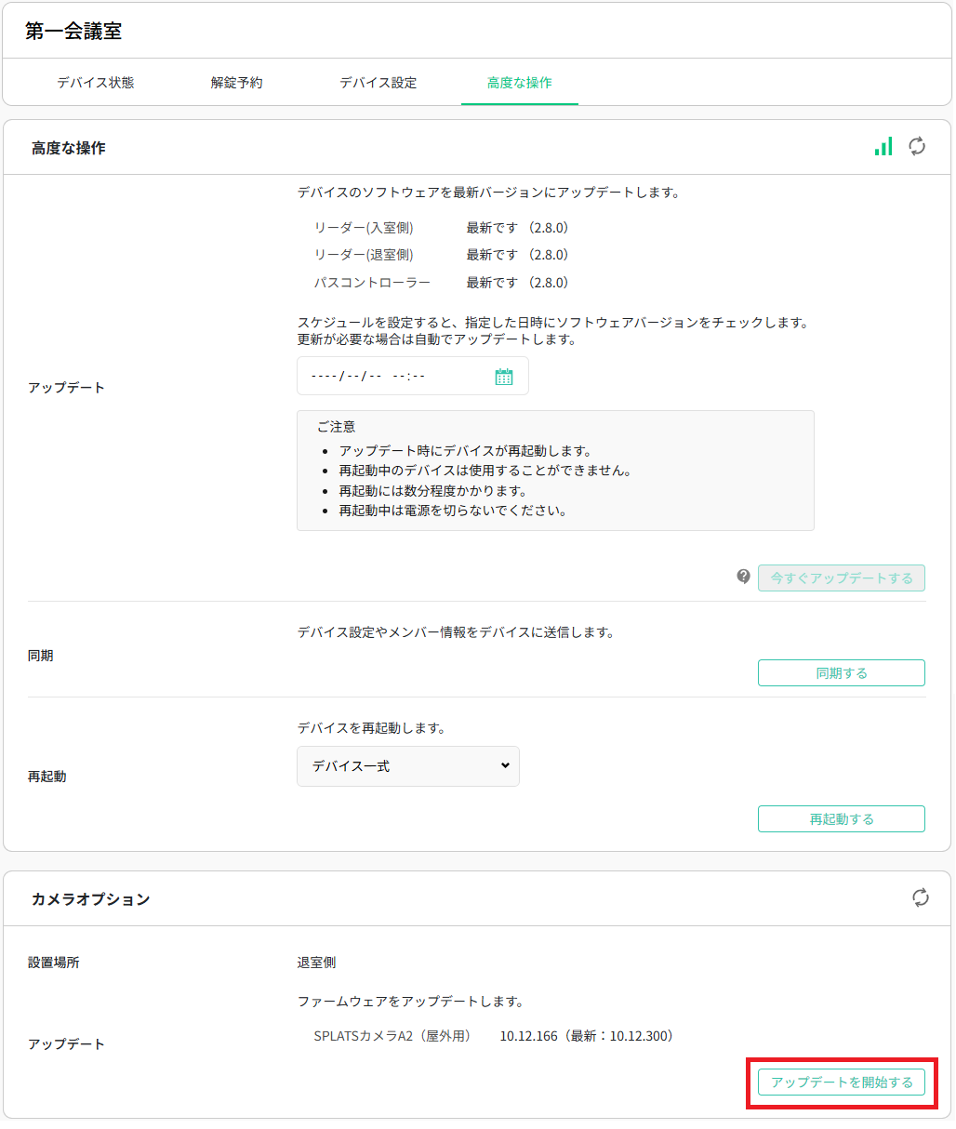Switch to the デバイス状態 tab
956x1129 pixels.
tap(95, 83)
